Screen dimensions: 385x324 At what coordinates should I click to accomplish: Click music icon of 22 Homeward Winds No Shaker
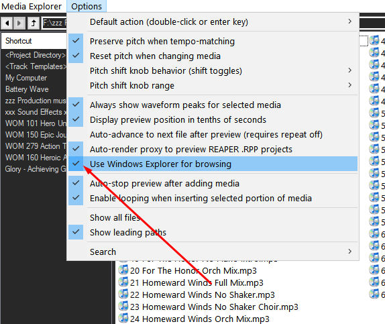[123, 294]
